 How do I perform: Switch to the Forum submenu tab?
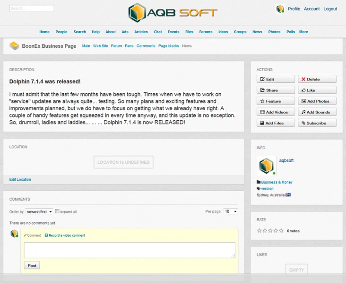click(116, 46)
